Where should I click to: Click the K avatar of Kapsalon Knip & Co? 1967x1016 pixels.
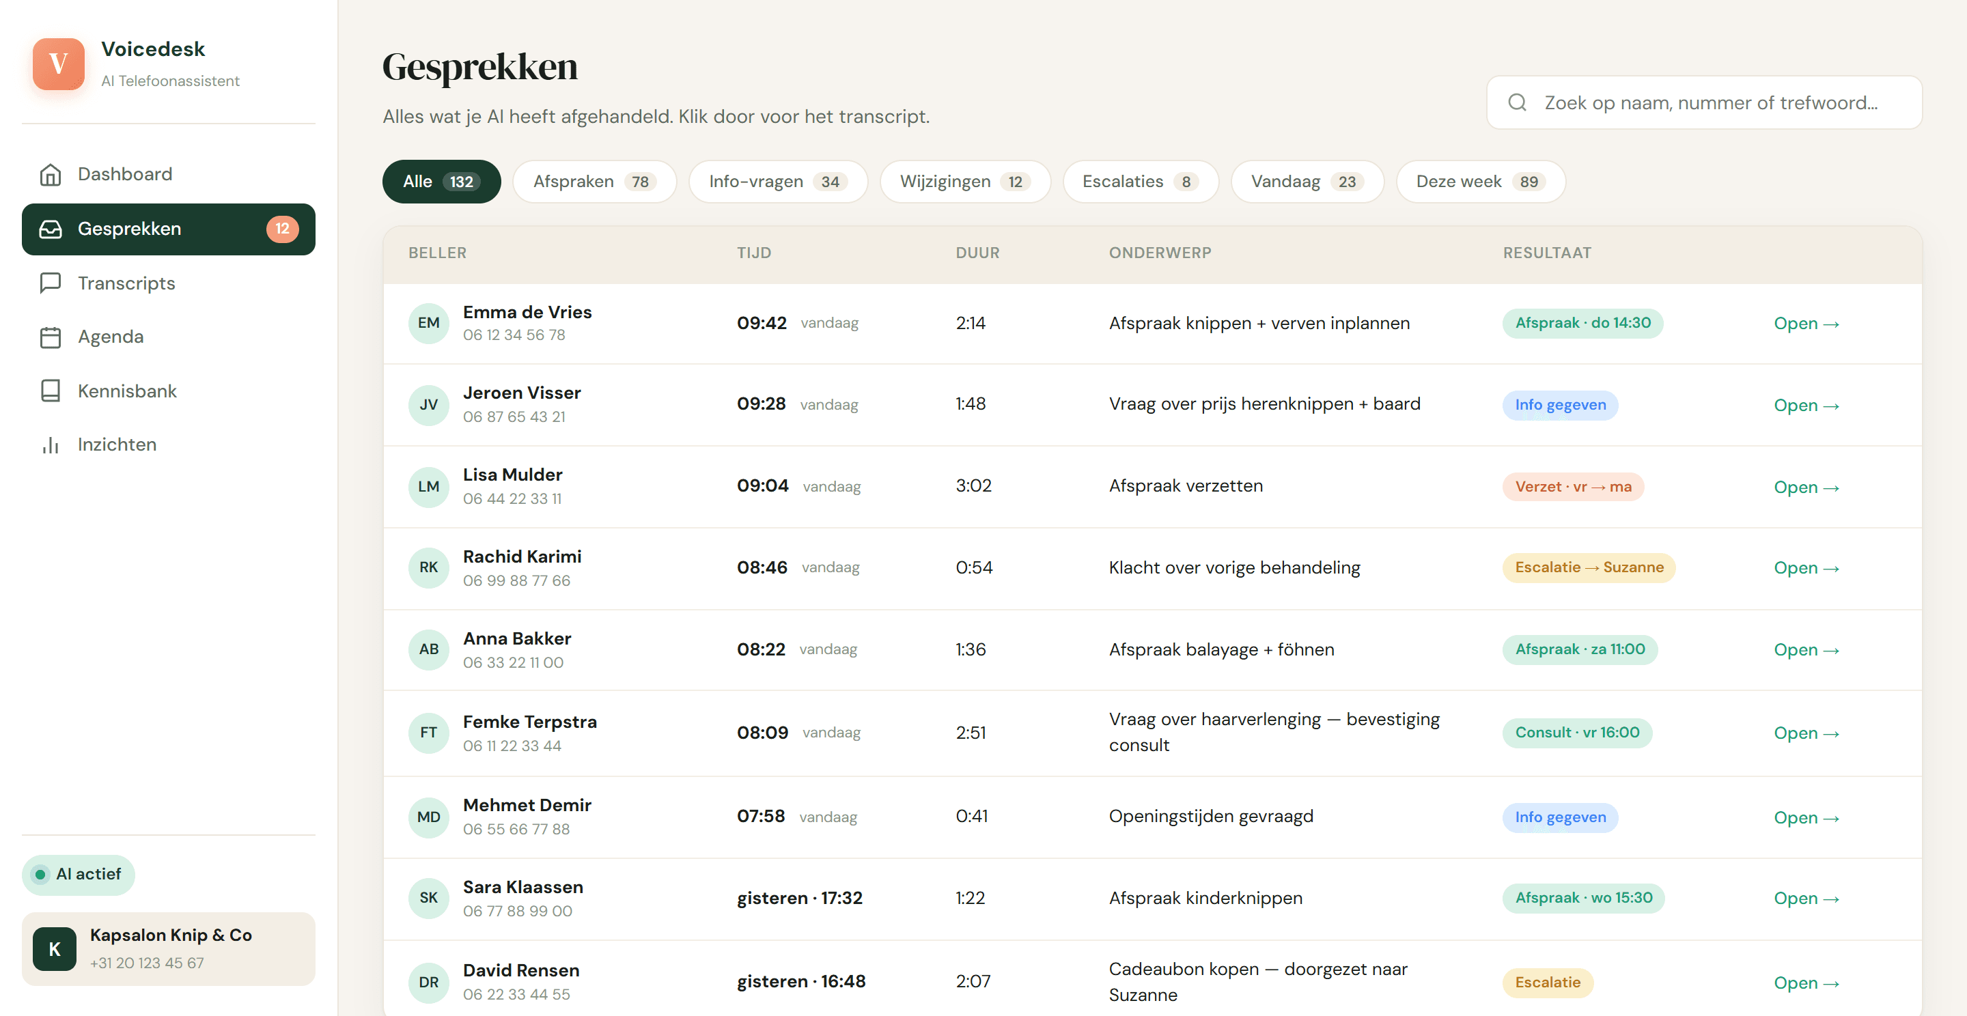(54, 949)
